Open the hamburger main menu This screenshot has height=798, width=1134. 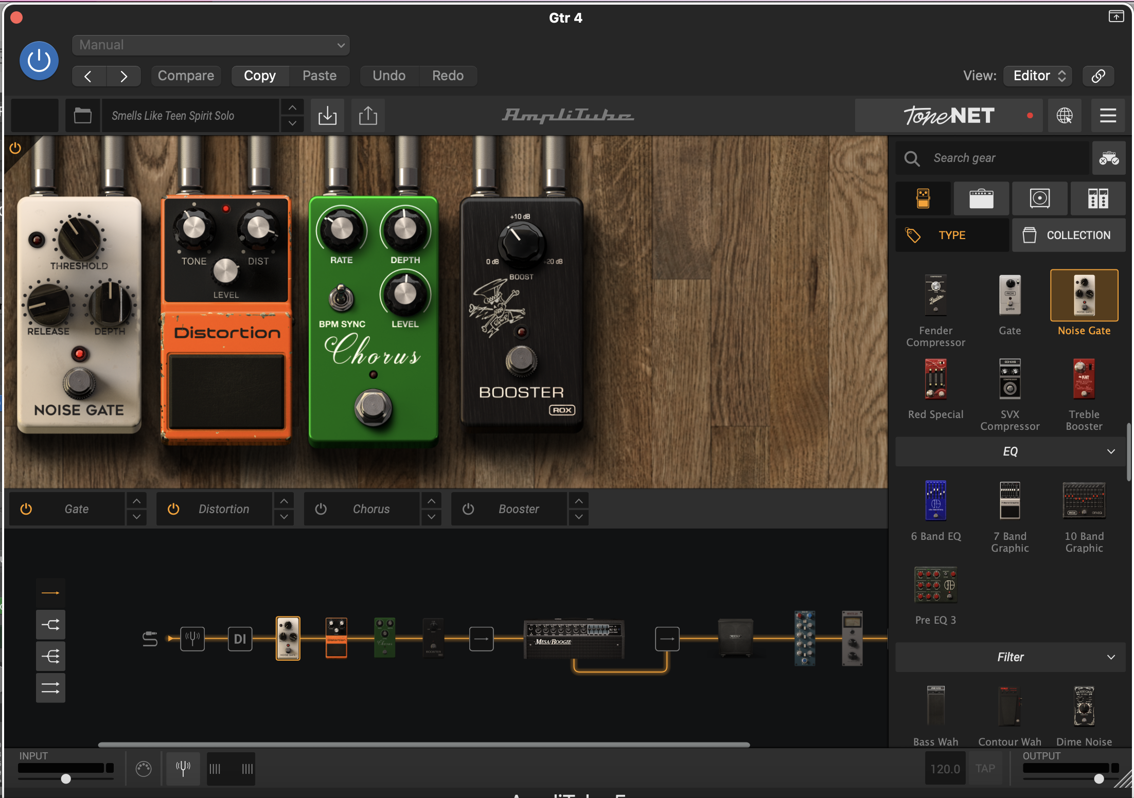pyautogui.click(x=1108, y=116)
